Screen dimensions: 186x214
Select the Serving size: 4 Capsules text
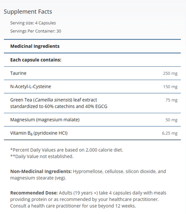tap(33, 23)
